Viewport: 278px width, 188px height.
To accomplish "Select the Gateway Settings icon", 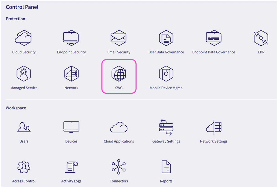I will coord(166,127).
